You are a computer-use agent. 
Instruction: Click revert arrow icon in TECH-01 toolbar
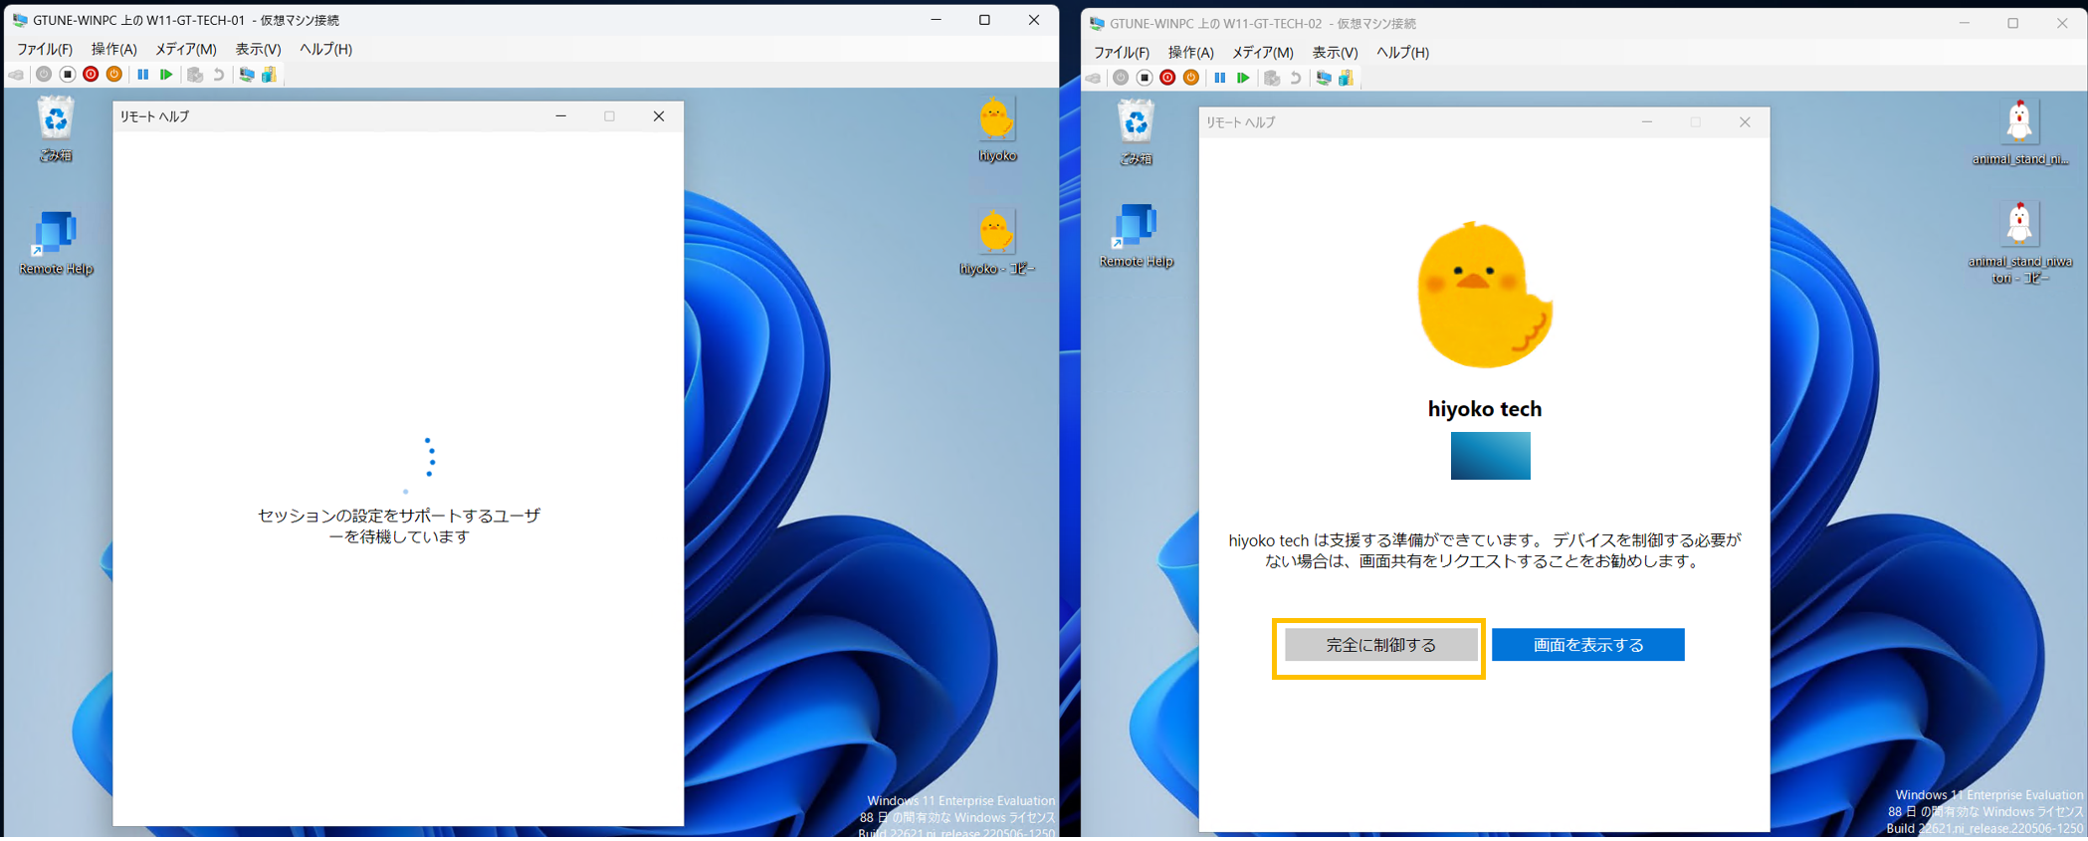tap(218, 75)
